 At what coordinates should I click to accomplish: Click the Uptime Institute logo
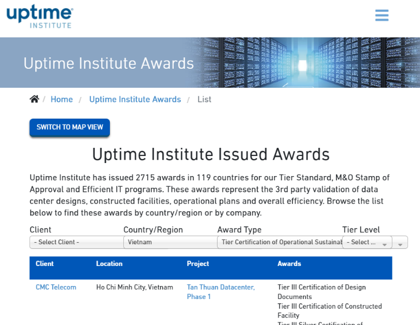pyautogui.click(x=39, y=16)
